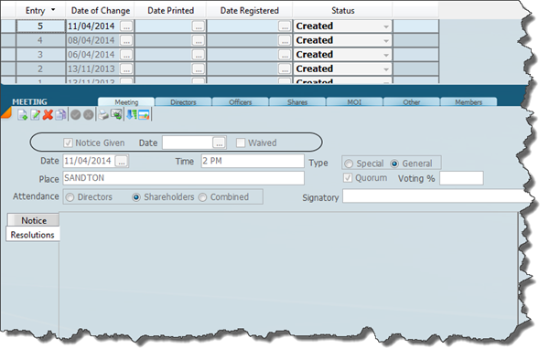Click the Signatory input field

pyautogui.click(x=437, y=196)
